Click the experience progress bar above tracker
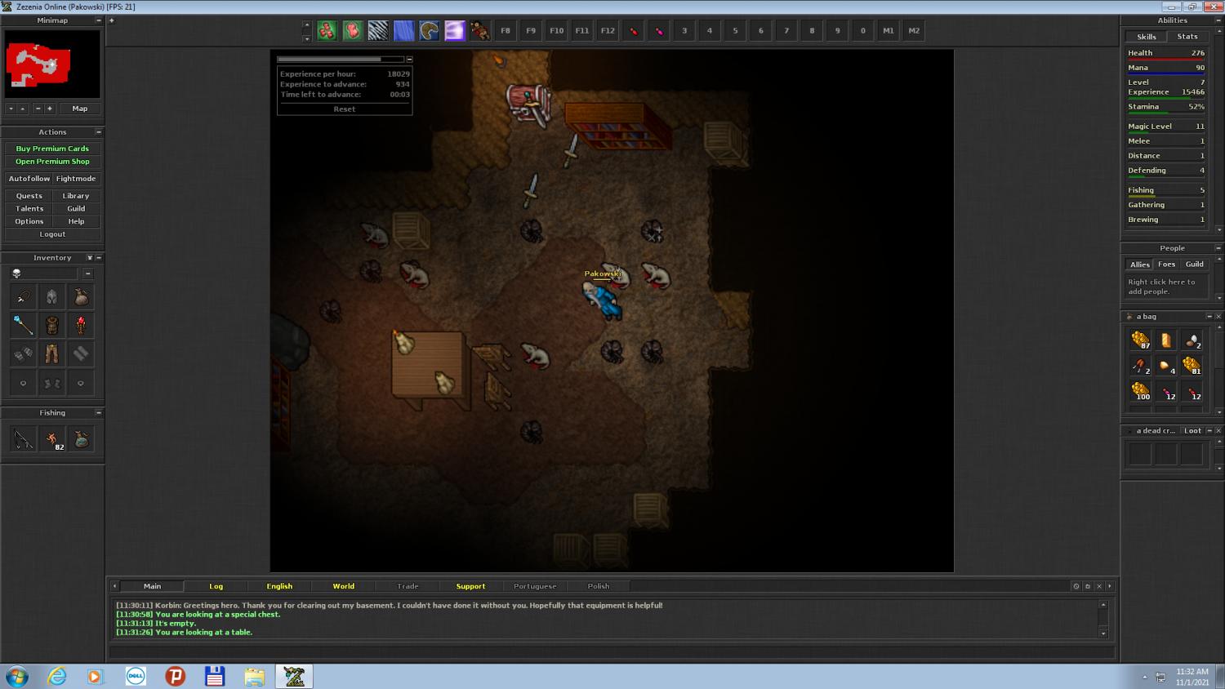Viewport: 1225px width, 689px height. (x=340, y=59)
